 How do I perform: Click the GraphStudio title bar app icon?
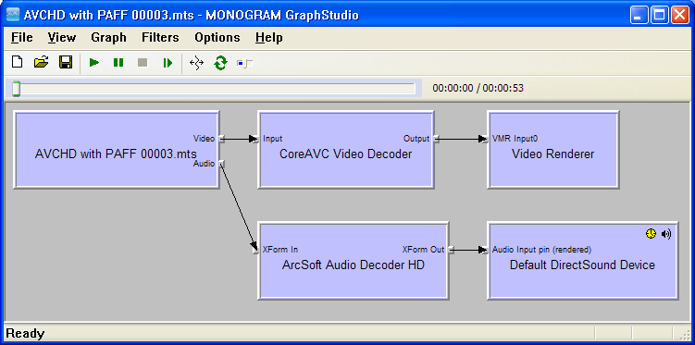coord(13,15)
